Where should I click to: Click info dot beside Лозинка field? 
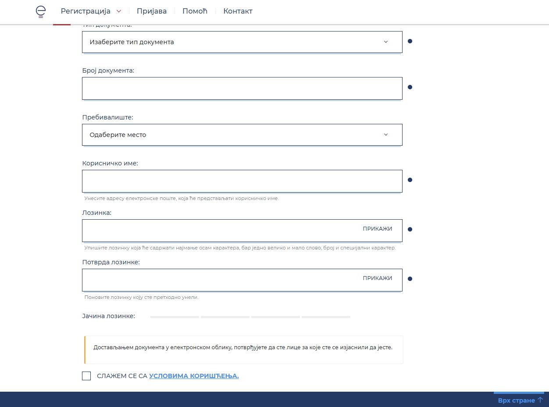(x=410, y=229)
